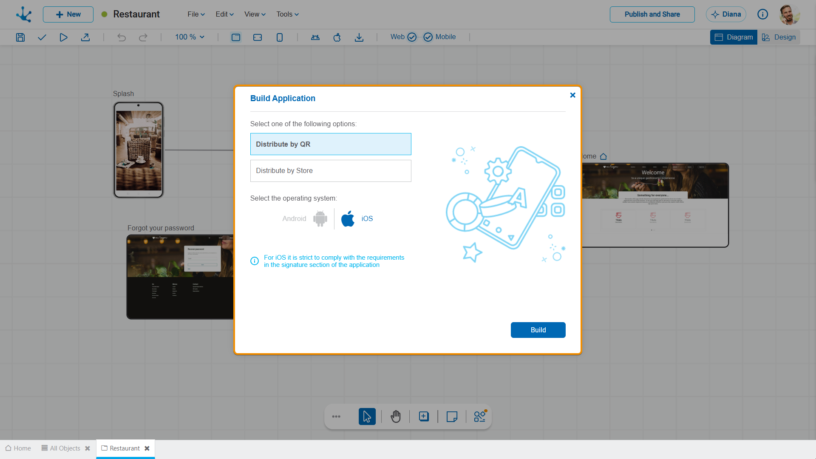816x459 pixels.
Task: Select the Splash screen thumbnail
Action: click(x=139, y=150)
